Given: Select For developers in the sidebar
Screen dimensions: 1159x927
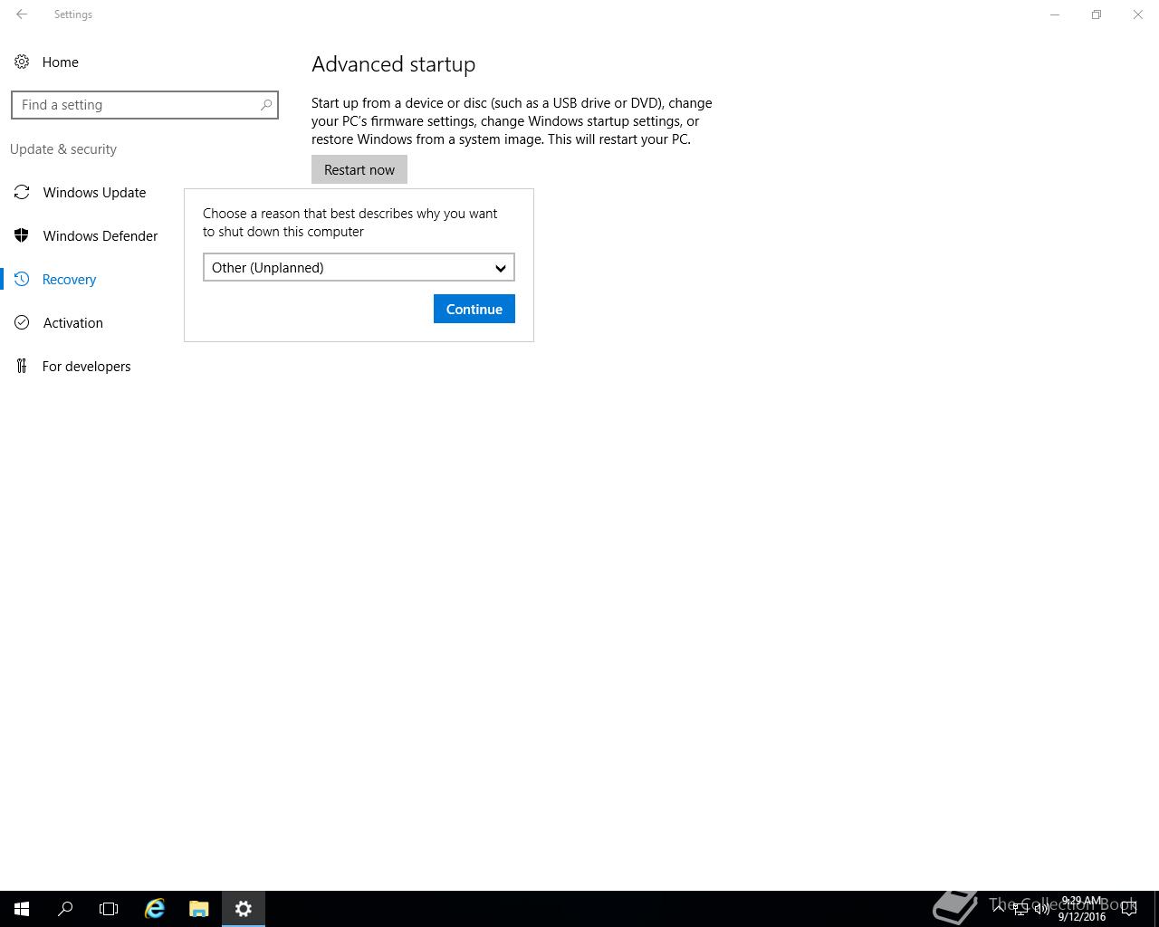Looking at the screenshot, I should tap(86, 366).
